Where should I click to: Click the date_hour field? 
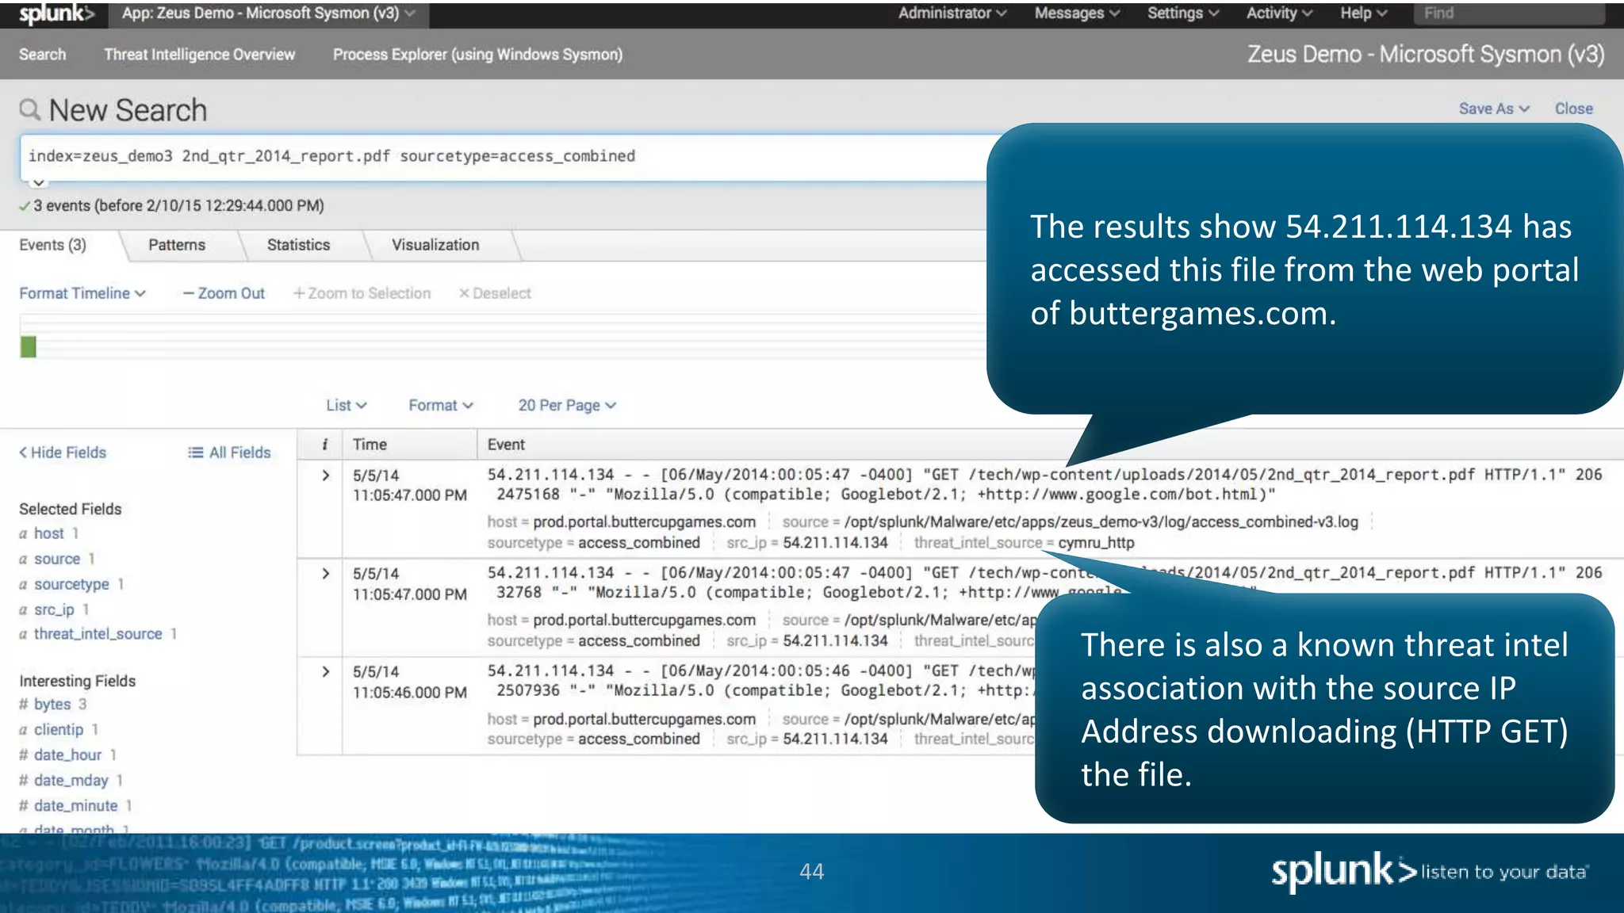(67, 755)
